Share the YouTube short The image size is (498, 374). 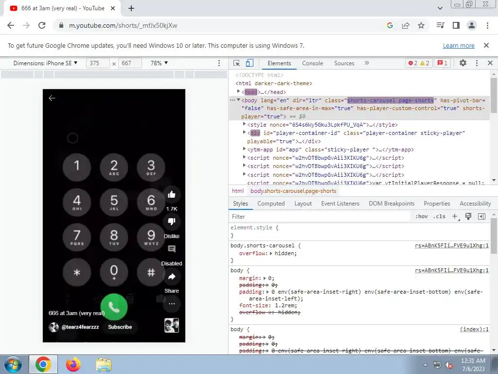(172, 277)
